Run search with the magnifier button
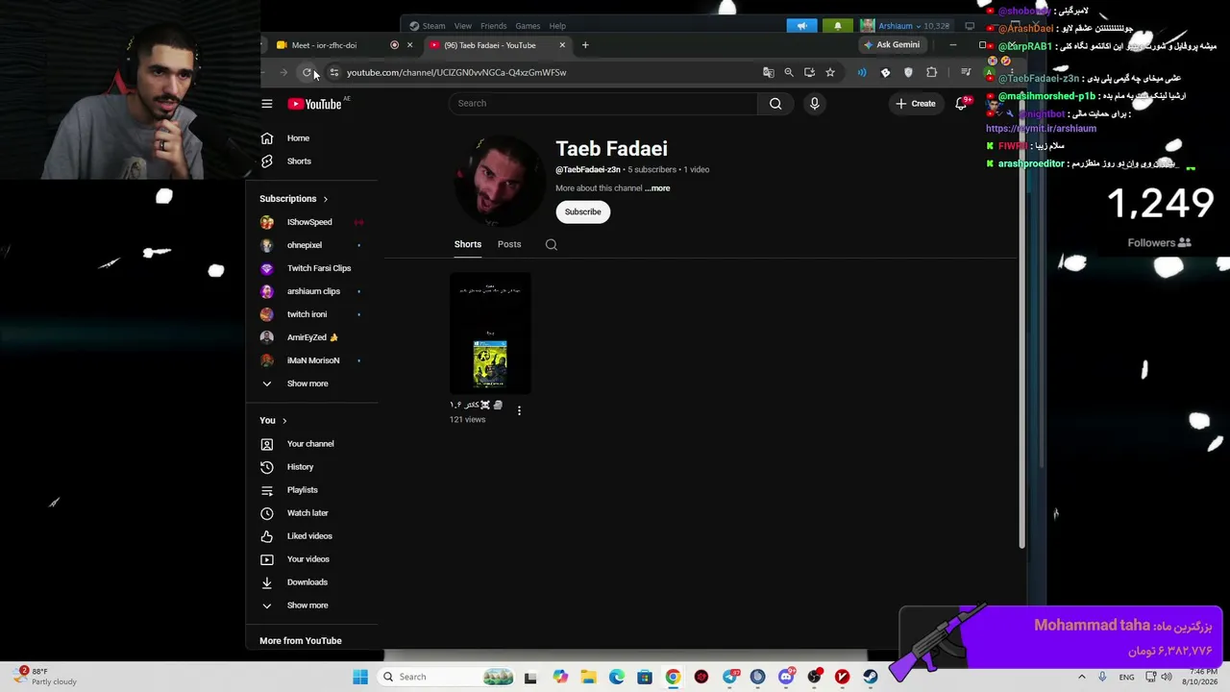1230x692 pixels. [775, 103]
